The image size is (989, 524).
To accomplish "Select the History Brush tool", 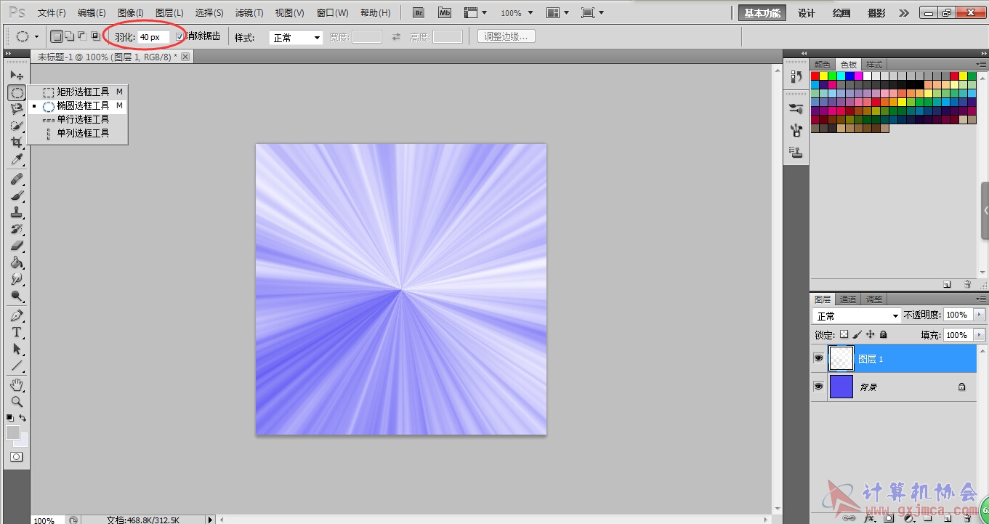I will [x=17, y=229].
